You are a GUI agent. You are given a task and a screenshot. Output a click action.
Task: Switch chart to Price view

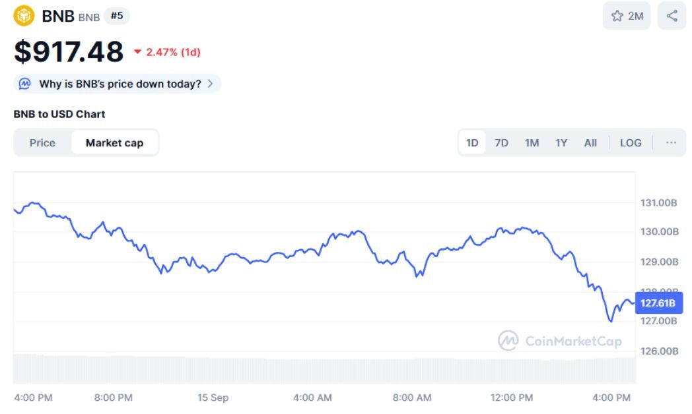[42, 142]
